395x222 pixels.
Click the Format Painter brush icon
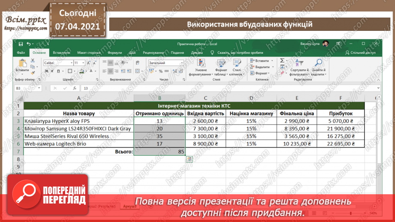pos(33,73)
